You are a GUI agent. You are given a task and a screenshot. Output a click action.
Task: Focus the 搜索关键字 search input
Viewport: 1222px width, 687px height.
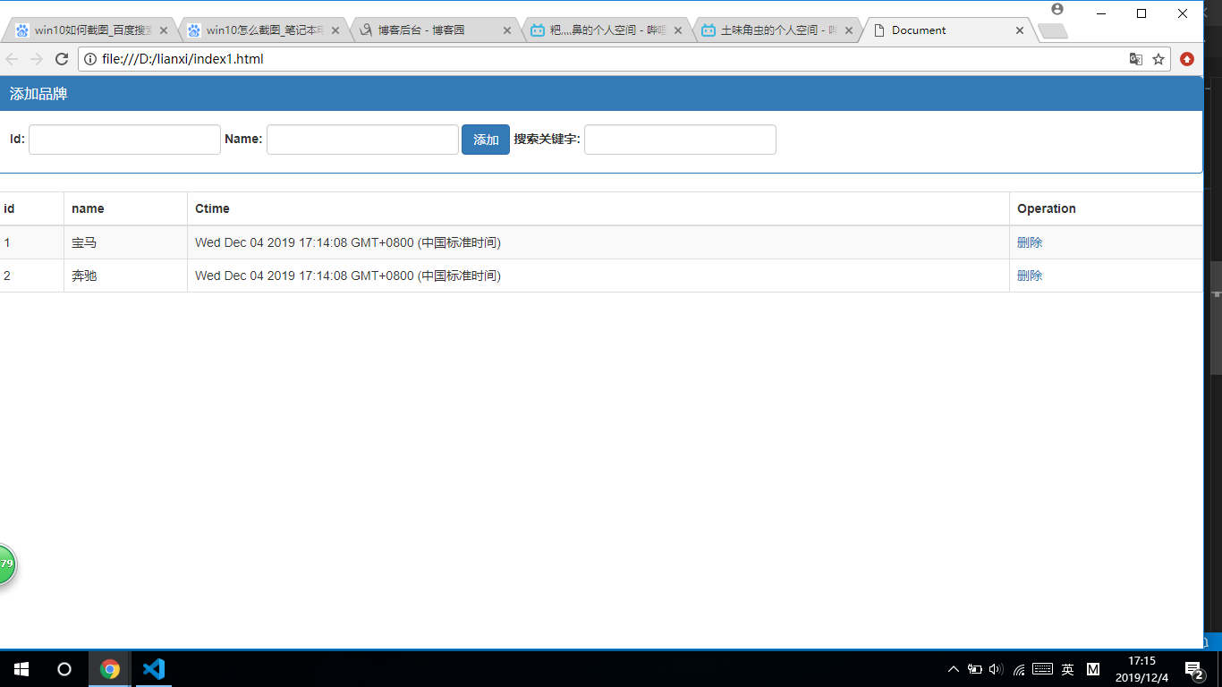[x=680, y=140]
